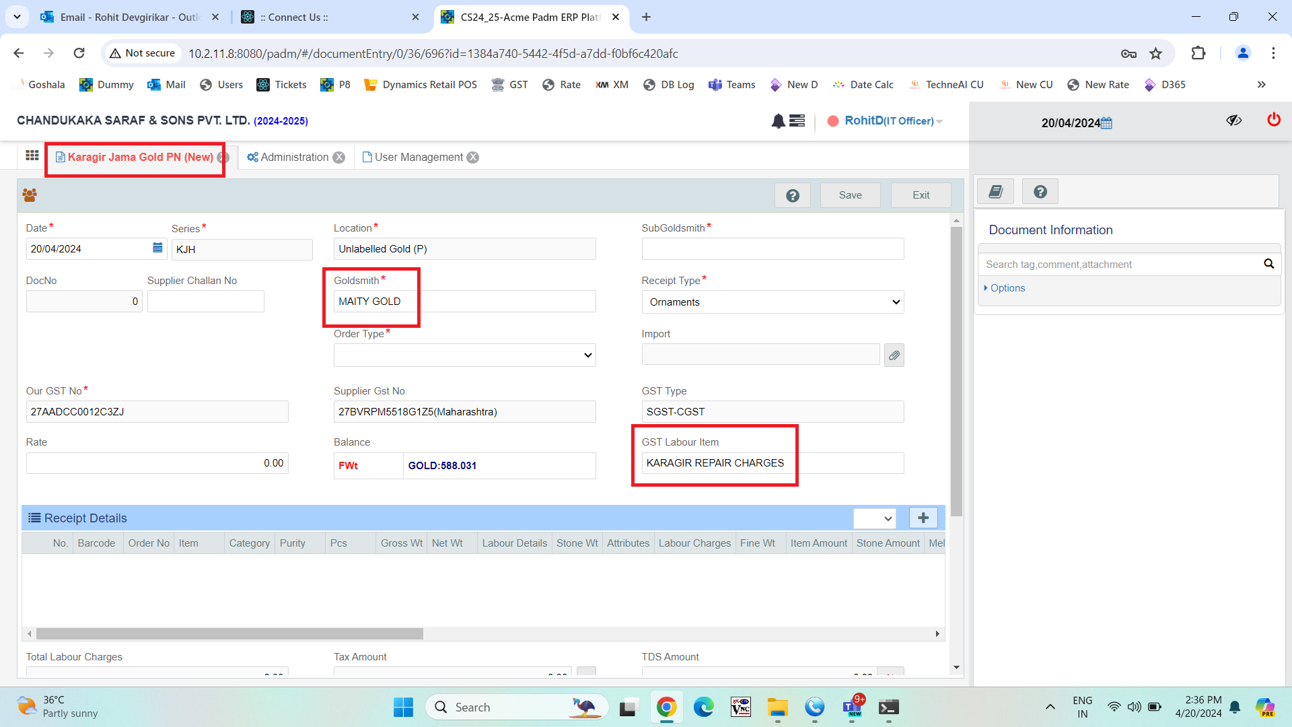Open the Date Calc bookmark
This screenshot has height=727, width=1292.
[x=863, y=84]
